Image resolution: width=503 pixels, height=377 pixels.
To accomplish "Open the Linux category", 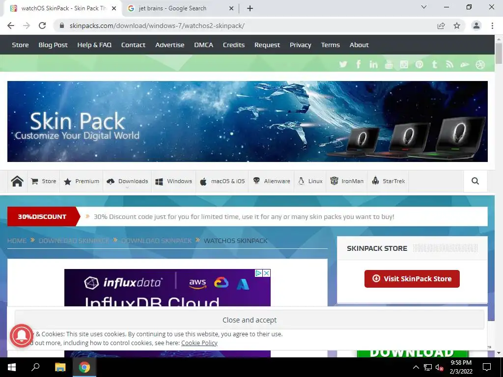I will coord(310,181).
